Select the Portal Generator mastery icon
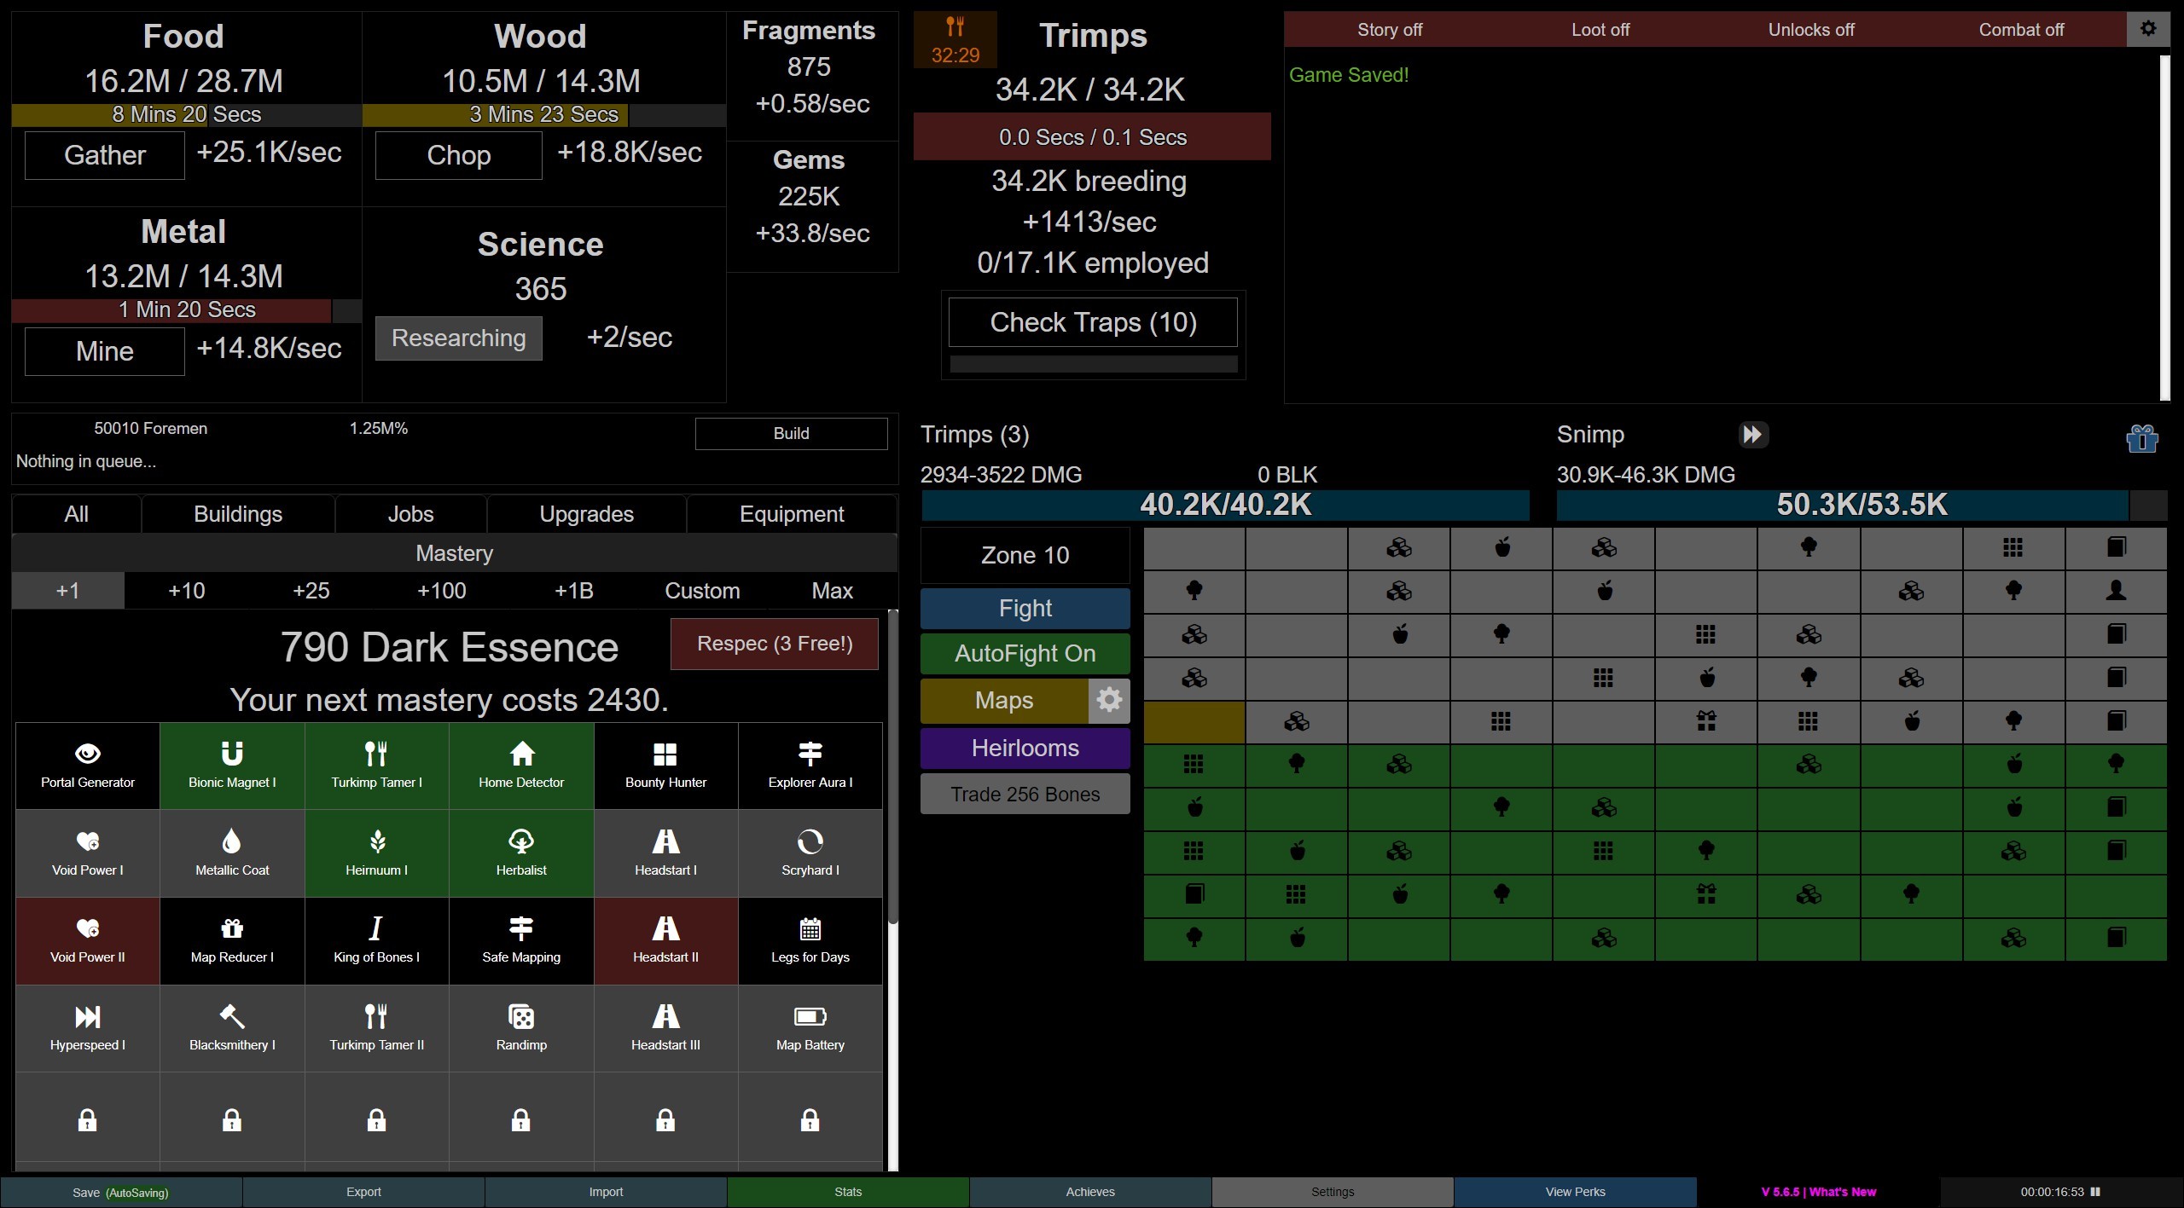2184x1208 pixels. 87,765
